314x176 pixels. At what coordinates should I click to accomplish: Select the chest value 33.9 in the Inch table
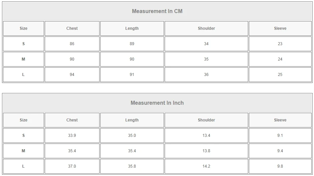click(72, 136)
